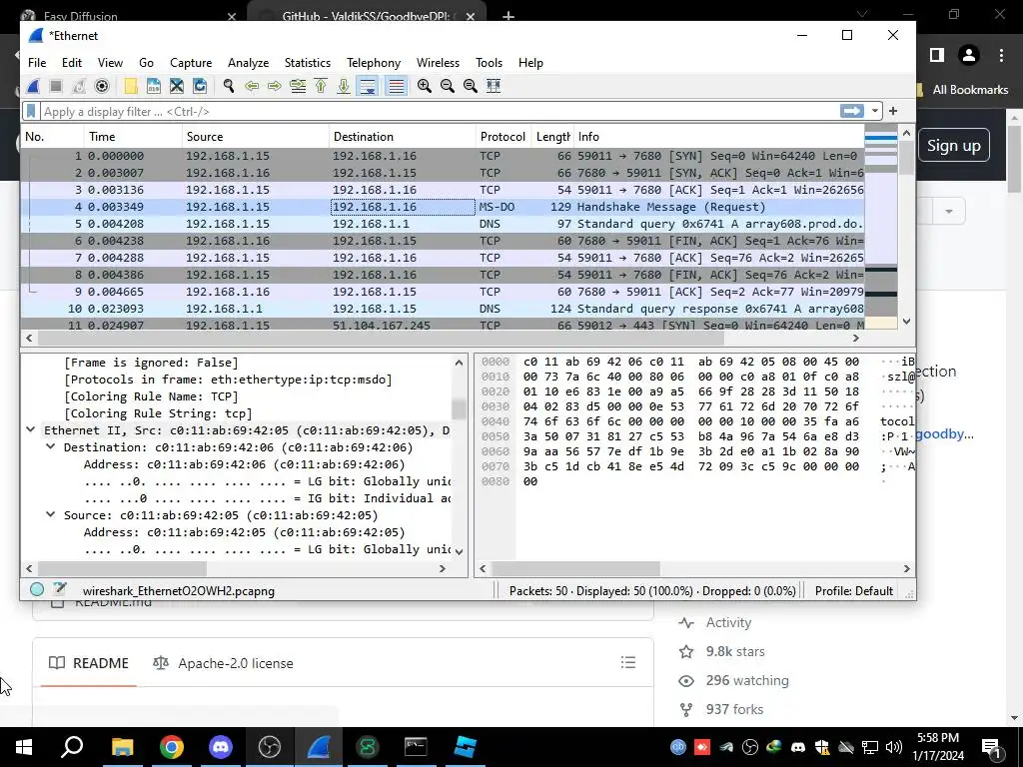
Task: Click the Windows Start button
Action: (x=24, y=747)
